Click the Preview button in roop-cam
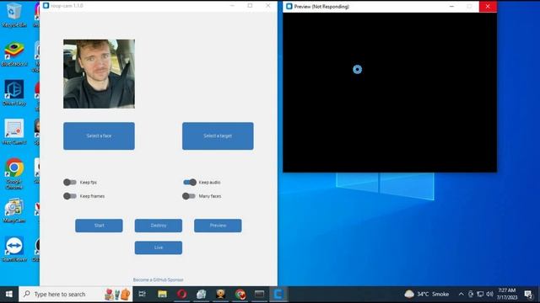This screenshot has height=303, width=540. (218, 226)
